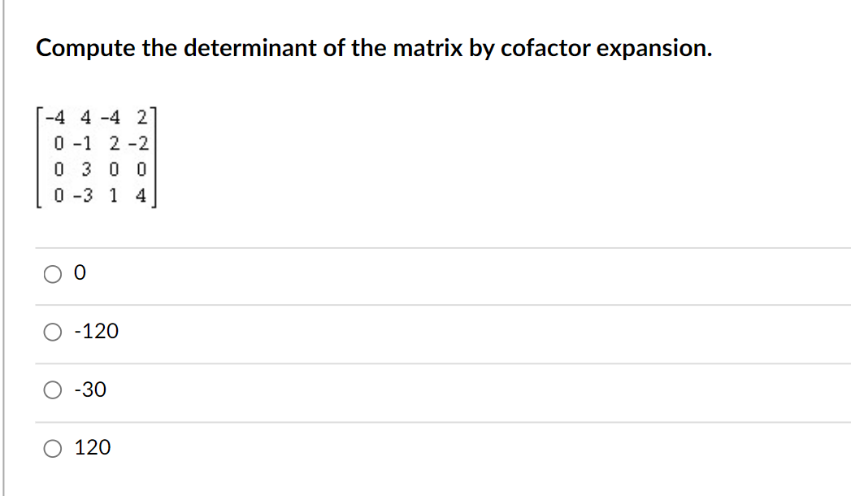Viewport: 851px width, 496px height.
Task: Click the first row of the matrix
Action: [98, 117]
